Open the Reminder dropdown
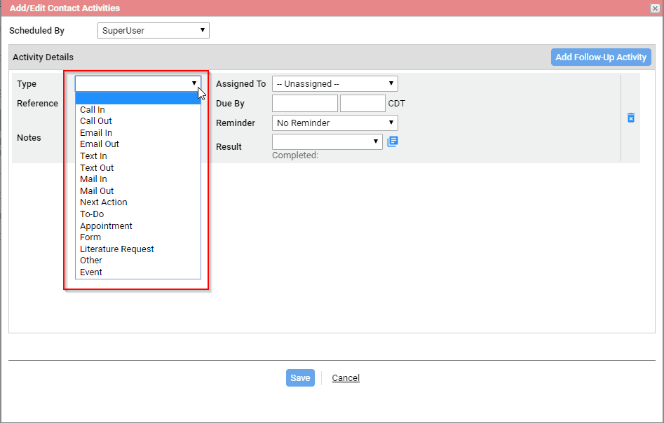The image size is (664, 423). [x=335, y=123]
